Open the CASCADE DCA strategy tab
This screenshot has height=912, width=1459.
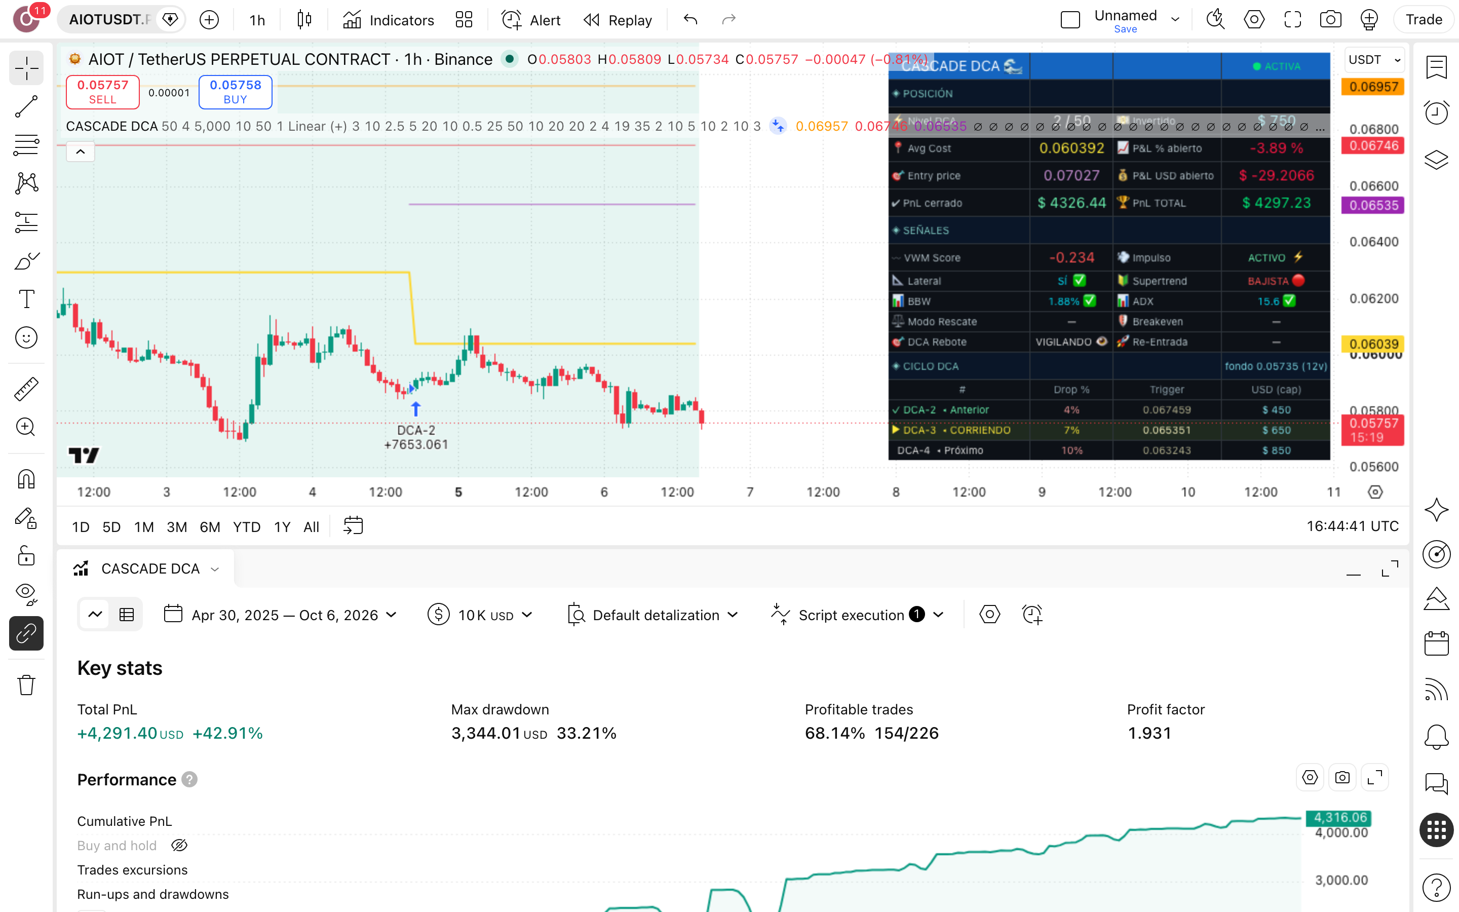146,569
